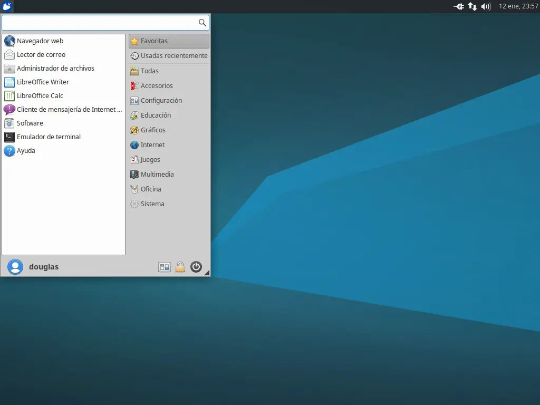Show Usadas recientemente applications

pyautogui.click(x=169, y=56)
